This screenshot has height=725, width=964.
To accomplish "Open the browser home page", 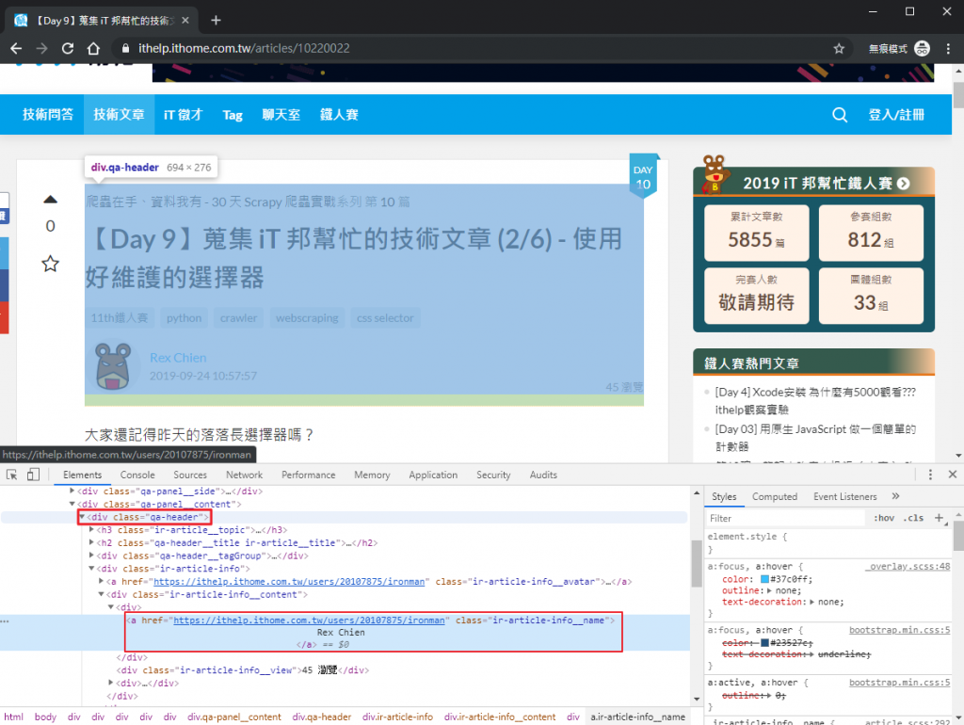I will [x=93, y=49].
